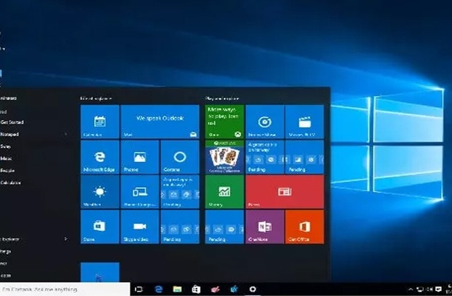Screen dimensions: 452x296
Task: Open the Mail tile saying We speak Outlook
Action: (x=160, y=122)
